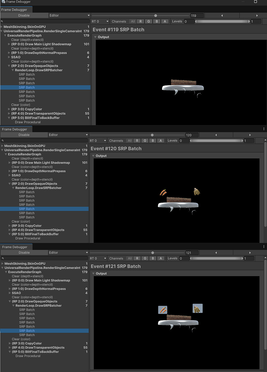Maximize the Frame Debugger window

point(255,2)
